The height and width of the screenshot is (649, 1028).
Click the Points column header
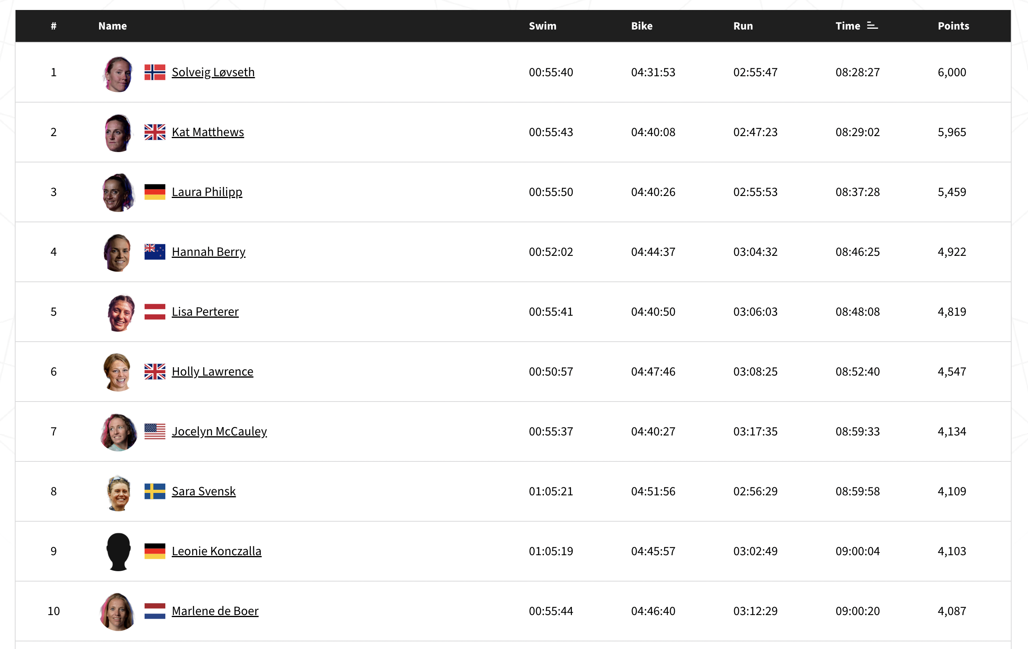pos(953,26)
